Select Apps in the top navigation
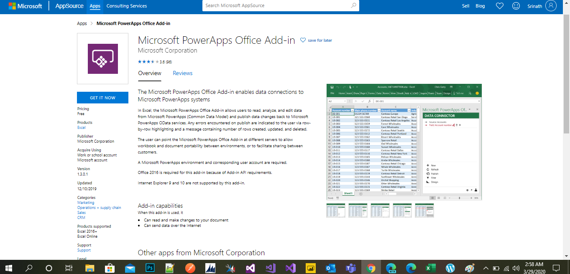Screen dimensions: 570x274 click(x=95, y=6)
